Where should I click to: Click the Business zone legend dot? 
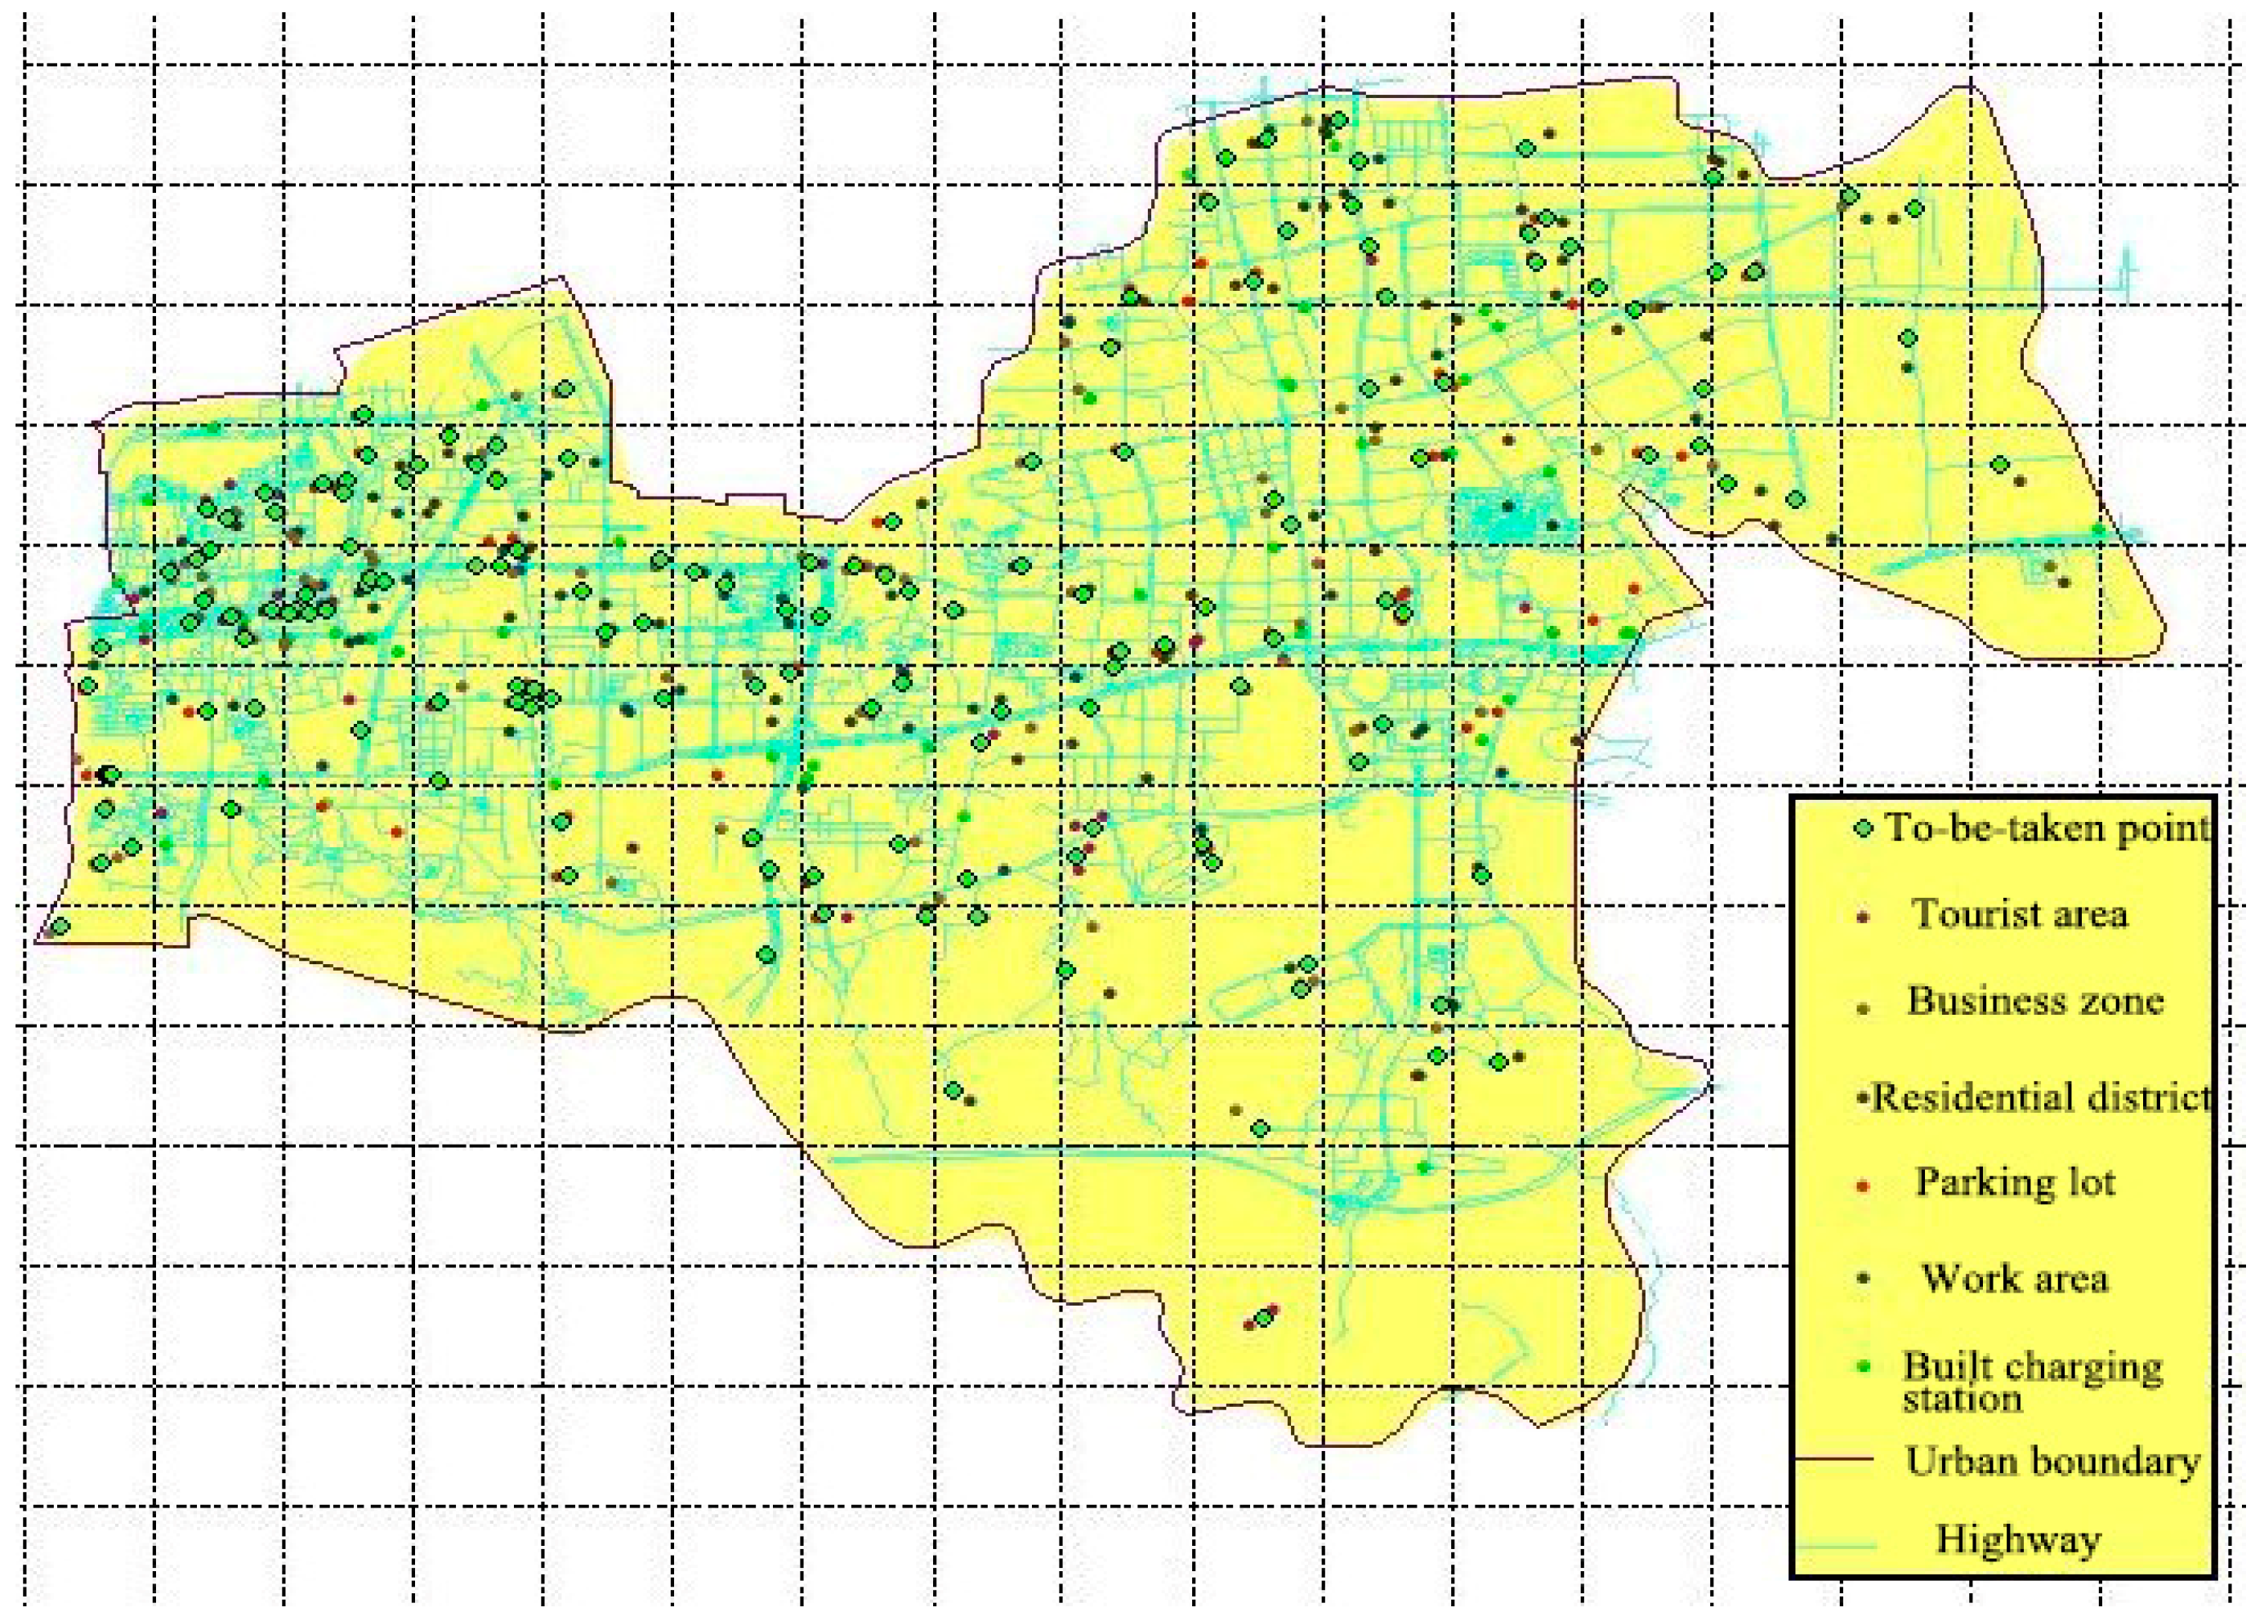click(1863, 1009)
